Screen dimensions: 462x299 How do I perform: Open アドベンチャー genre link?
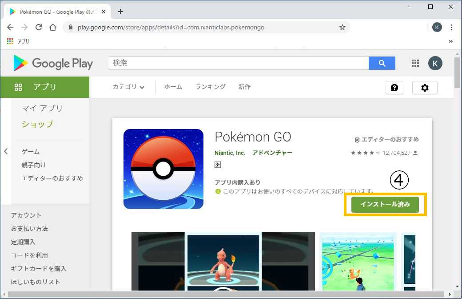(272, 153)
